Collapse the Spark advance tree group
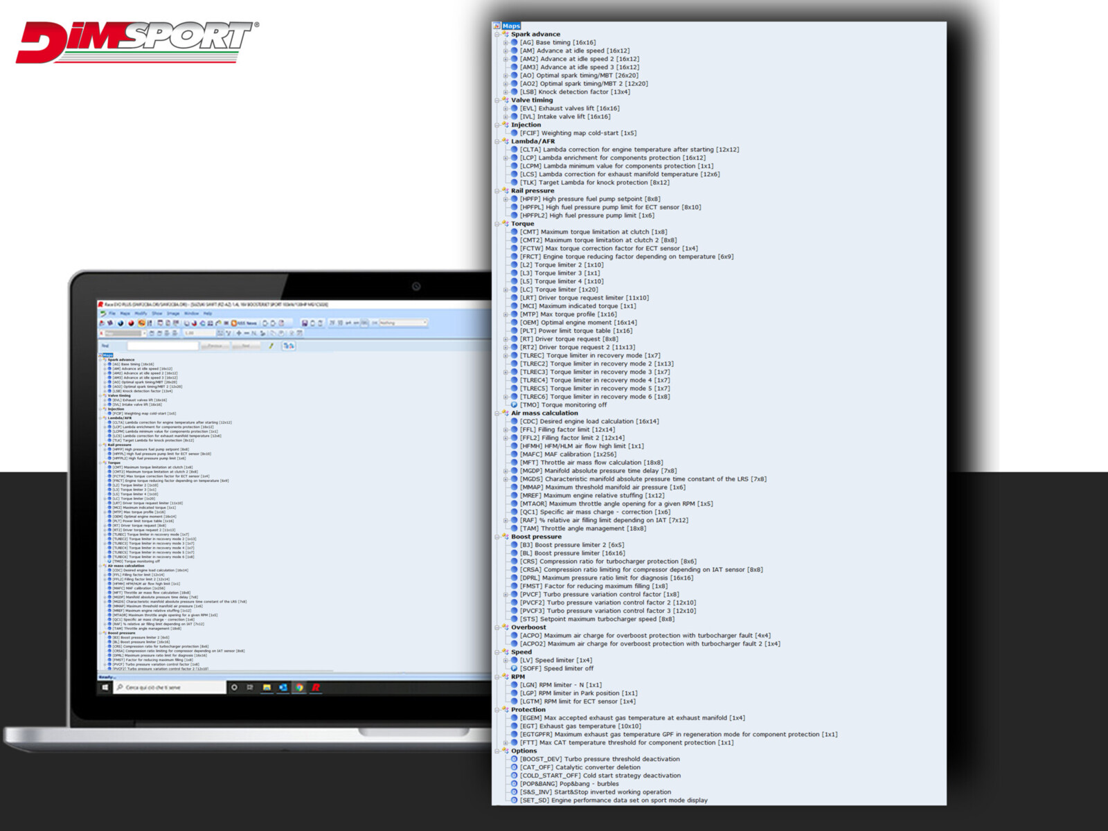Screen dimensions: 1108x831 tap(497, 34)
